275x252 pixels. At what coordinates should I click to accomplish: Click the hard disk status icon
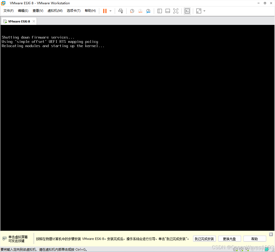(235, 249)
